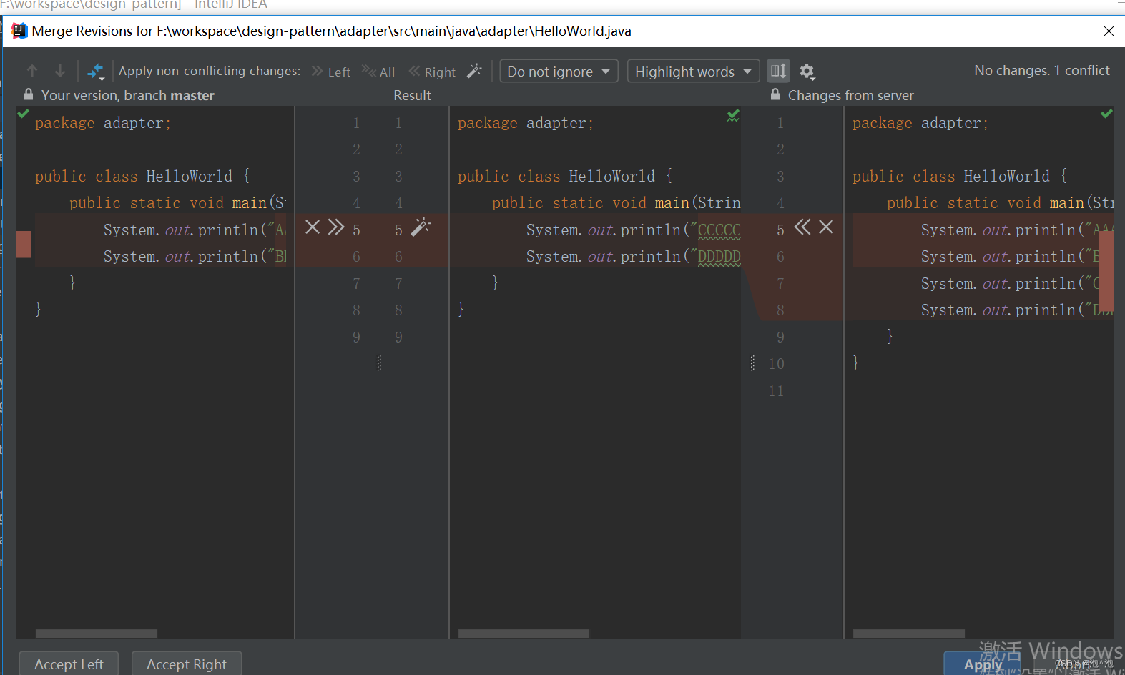Click DDDDD println line in Result pane

[634, 256]
